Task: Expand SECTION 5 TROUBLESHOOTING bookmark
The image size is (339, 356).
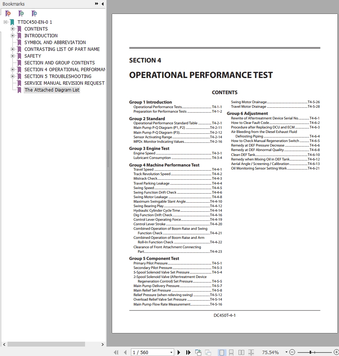Action: [x=13, y=76]
